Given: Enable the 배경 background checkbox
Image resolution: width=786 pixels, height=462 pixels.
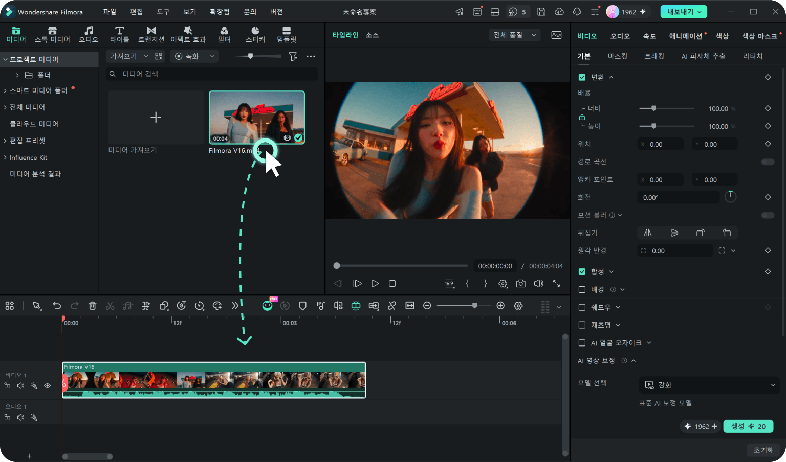Looking at the screenshot, I should pyautogui.click(x=582, y=289).
